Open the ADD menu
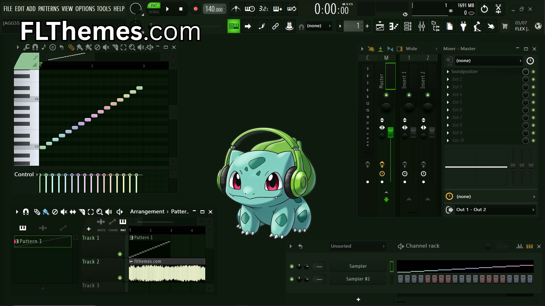 point(31,9)
